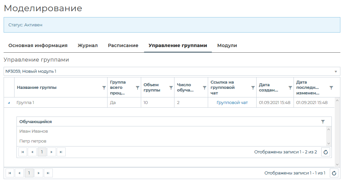Click page 1 button in students pager

click(42, 152)
